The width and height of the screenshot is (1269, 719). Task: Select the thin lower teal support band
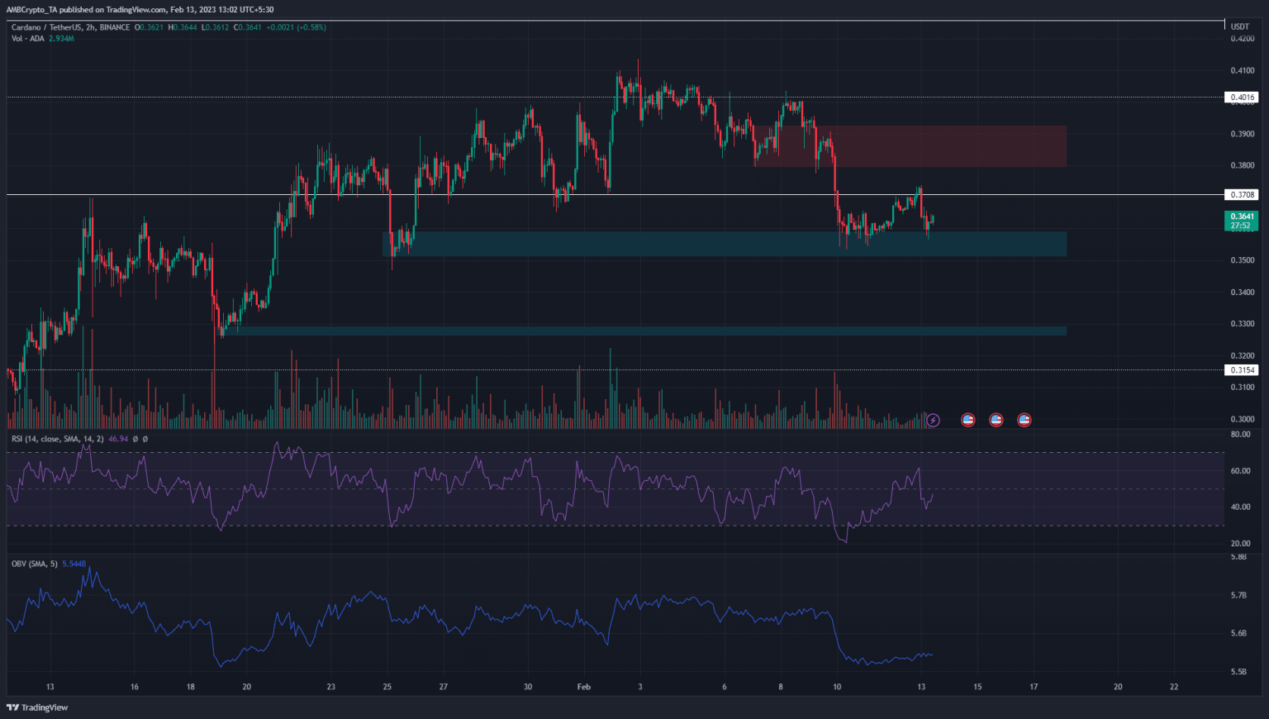[x=644, y=331]
